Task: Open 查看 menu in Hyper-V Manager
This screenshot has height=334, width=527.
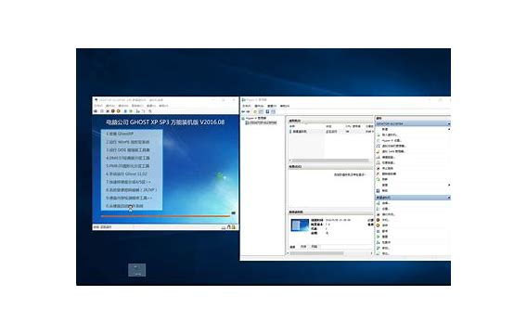Action: (x=272, y=106)
